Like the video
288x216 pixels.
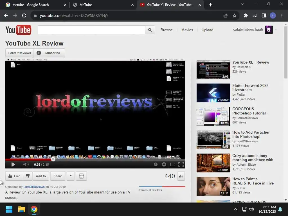(x=14, y=176)
